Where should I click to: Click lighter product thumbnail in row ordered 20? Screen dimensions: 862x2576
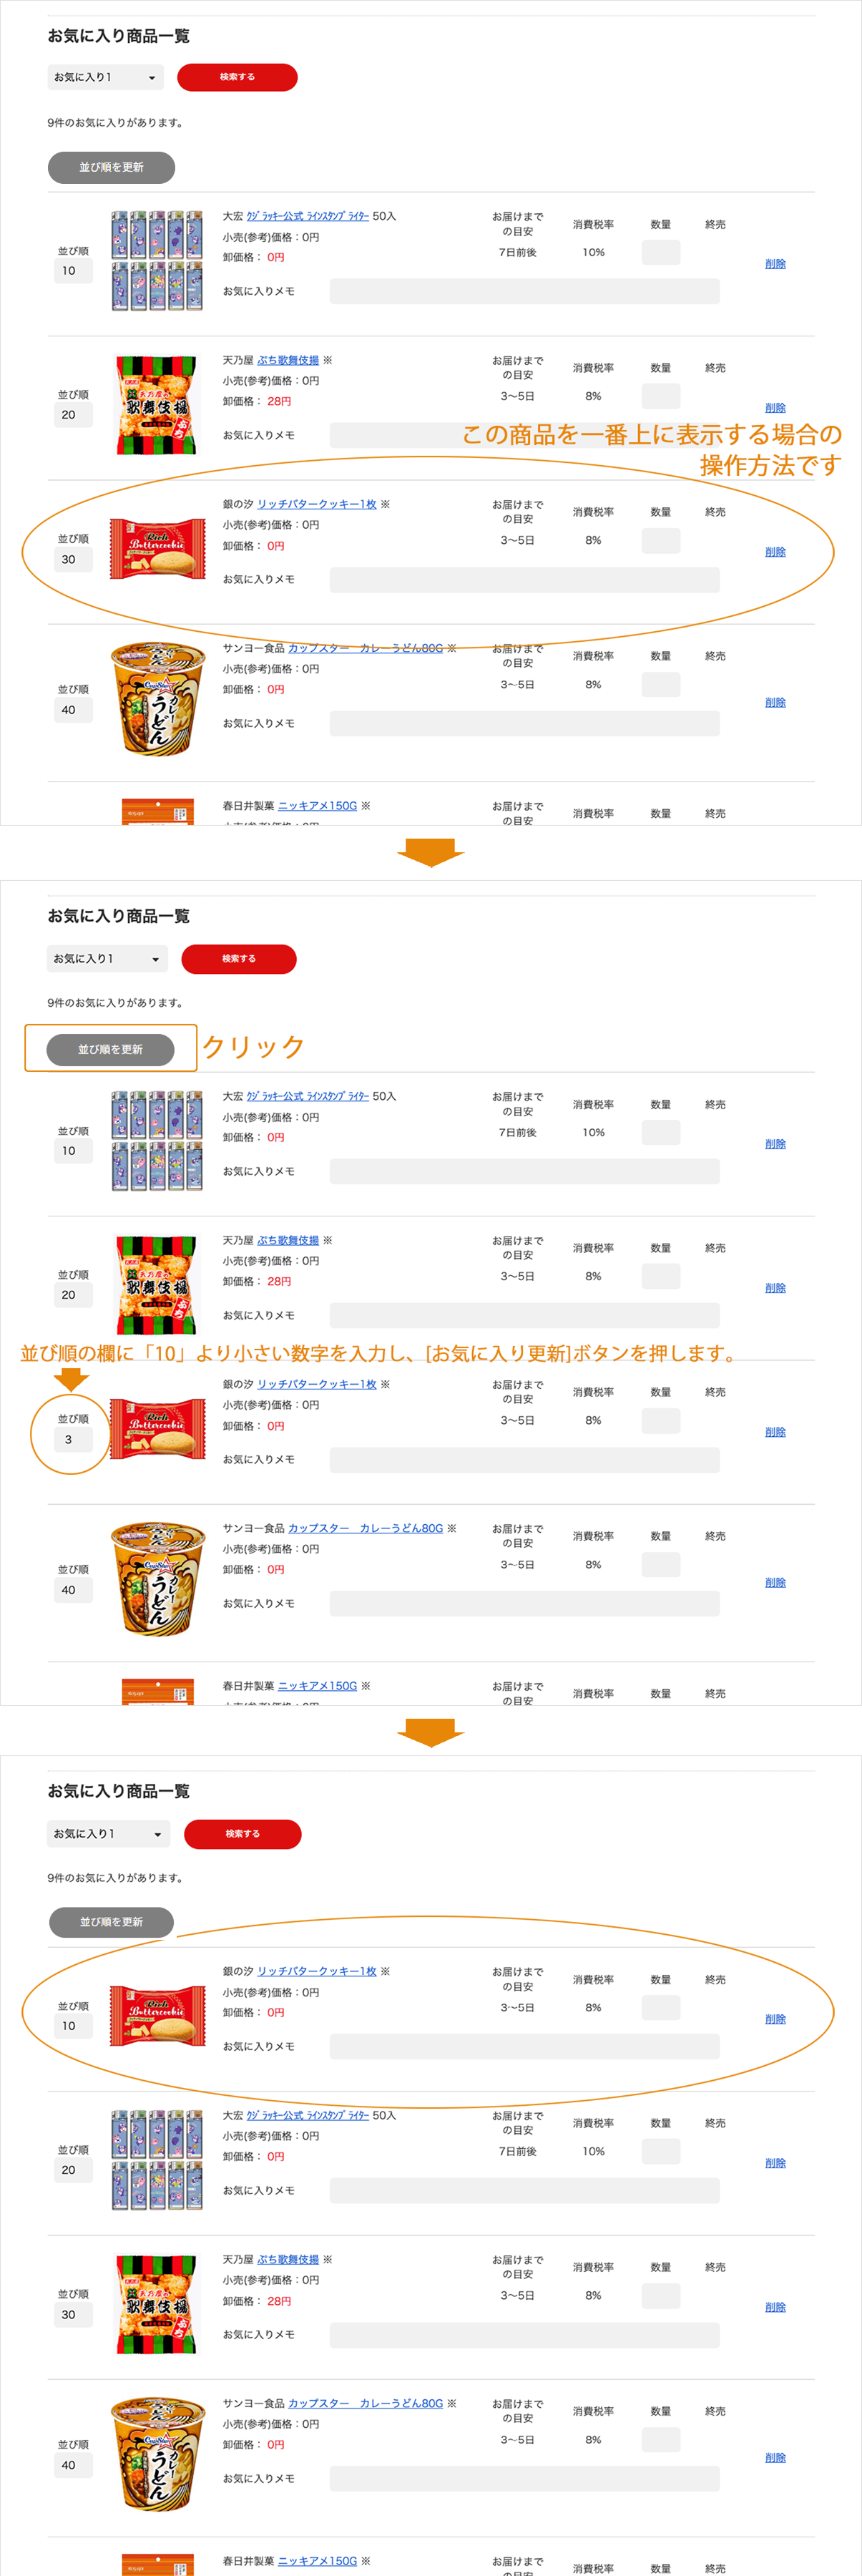tap(157, 2159)
